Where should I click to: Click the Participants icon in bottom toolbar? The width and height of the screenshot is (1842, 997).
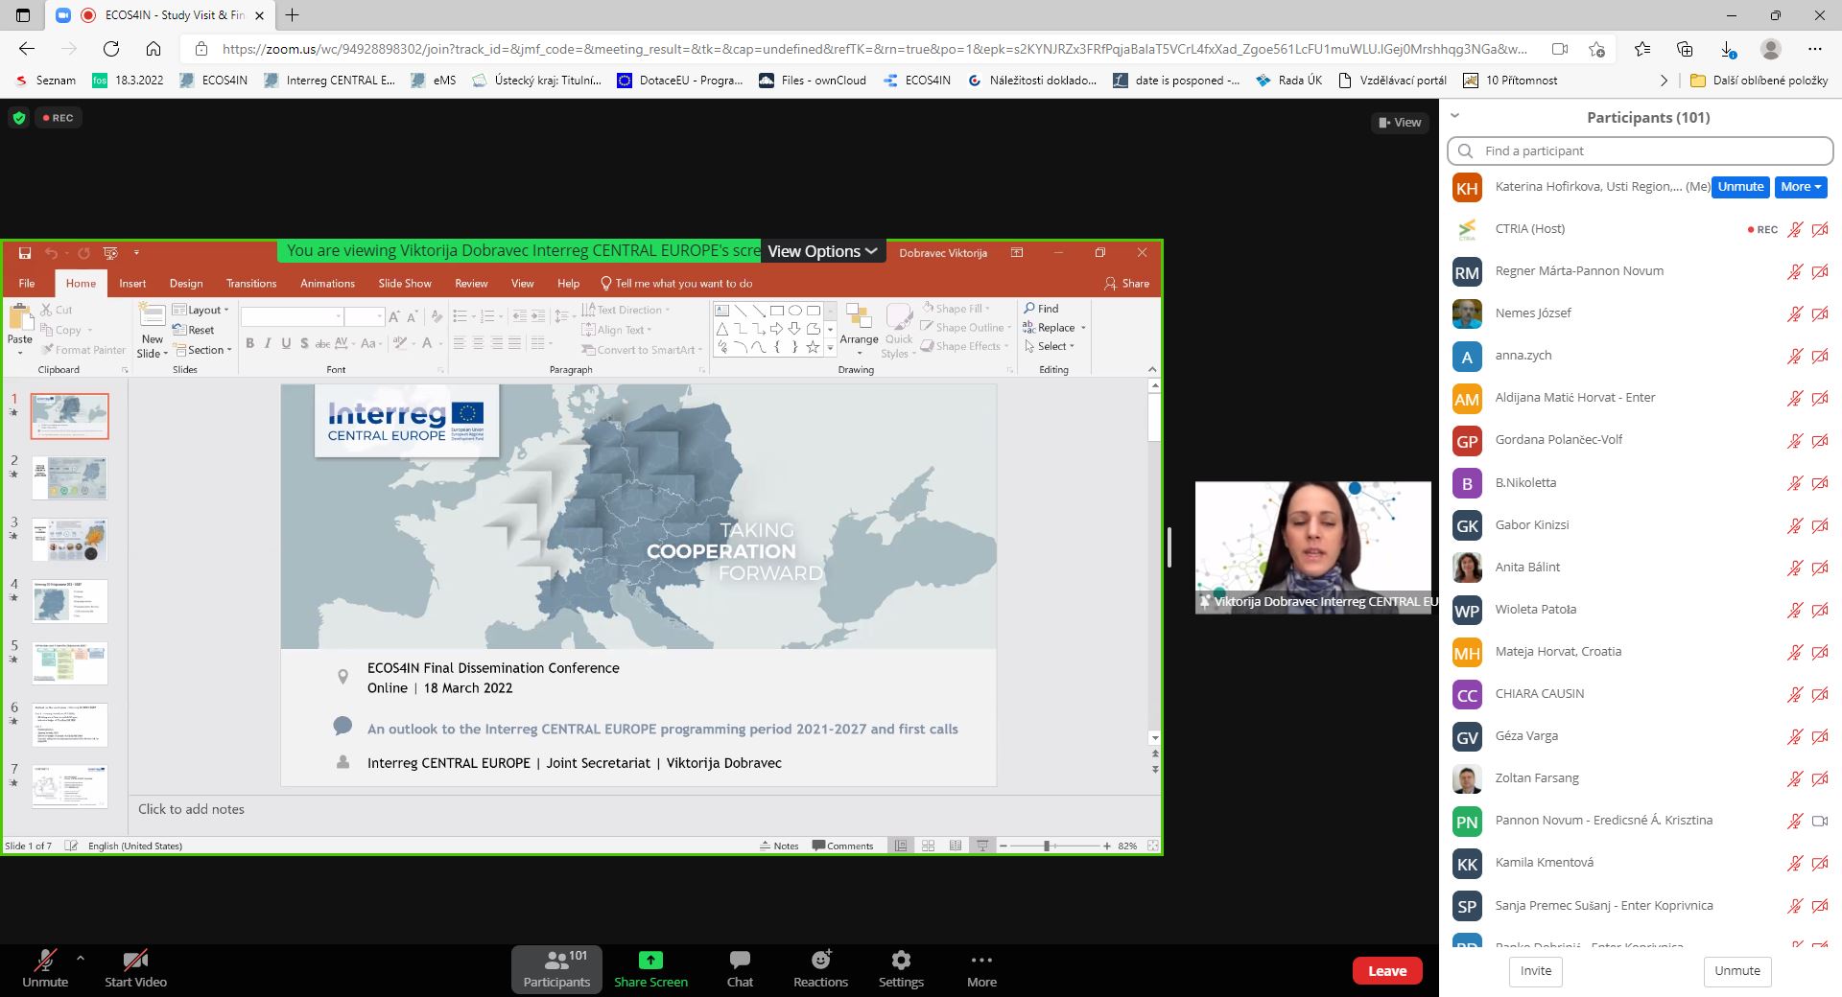click(556, 968)
